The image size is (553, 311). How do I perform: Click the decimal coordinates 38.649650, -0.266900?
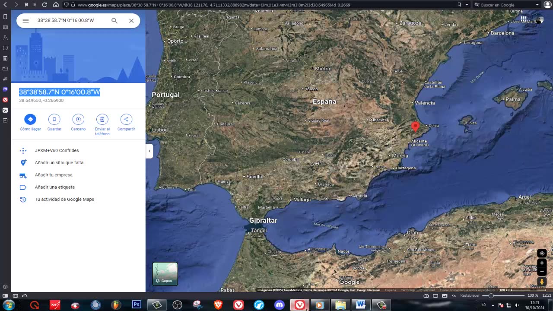point(41,101)
